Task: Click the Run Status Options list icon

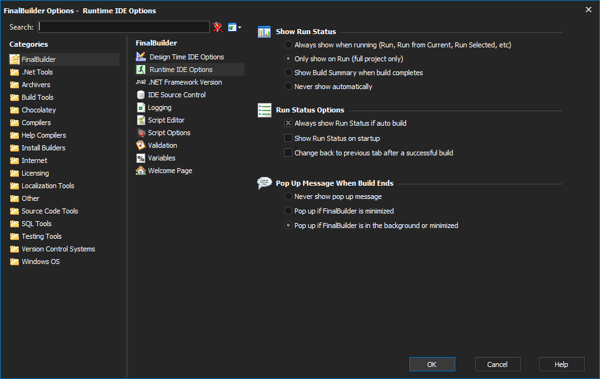Action: (x=265, y=111)
